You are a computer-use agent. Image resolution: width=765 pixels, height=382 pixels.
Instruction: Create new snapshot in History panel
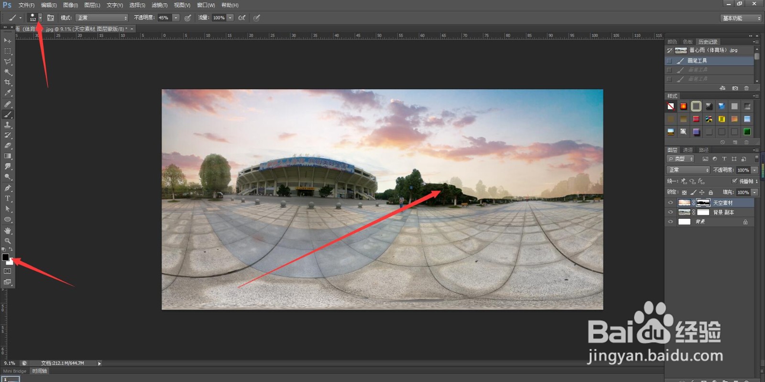coord(735,88)
